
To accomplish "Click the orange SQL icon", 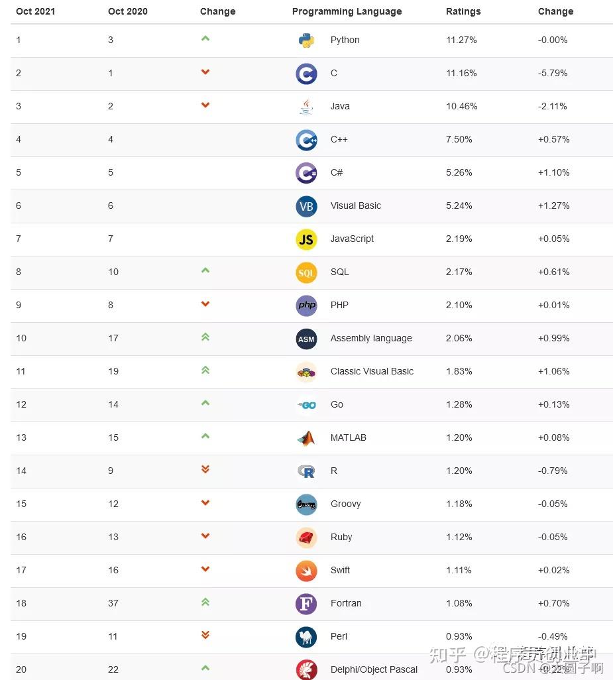I will [x=306, y=272].
